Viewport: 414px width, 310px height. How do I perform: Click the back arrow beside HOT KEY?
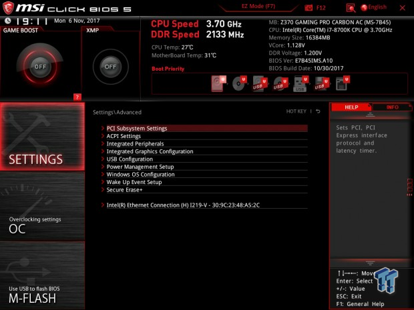318,111
